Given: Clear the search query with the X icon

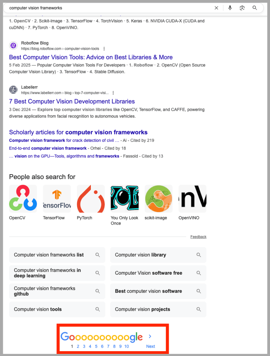Looking at the screenshot, I should pyautogui.click(x=216, y=8).
